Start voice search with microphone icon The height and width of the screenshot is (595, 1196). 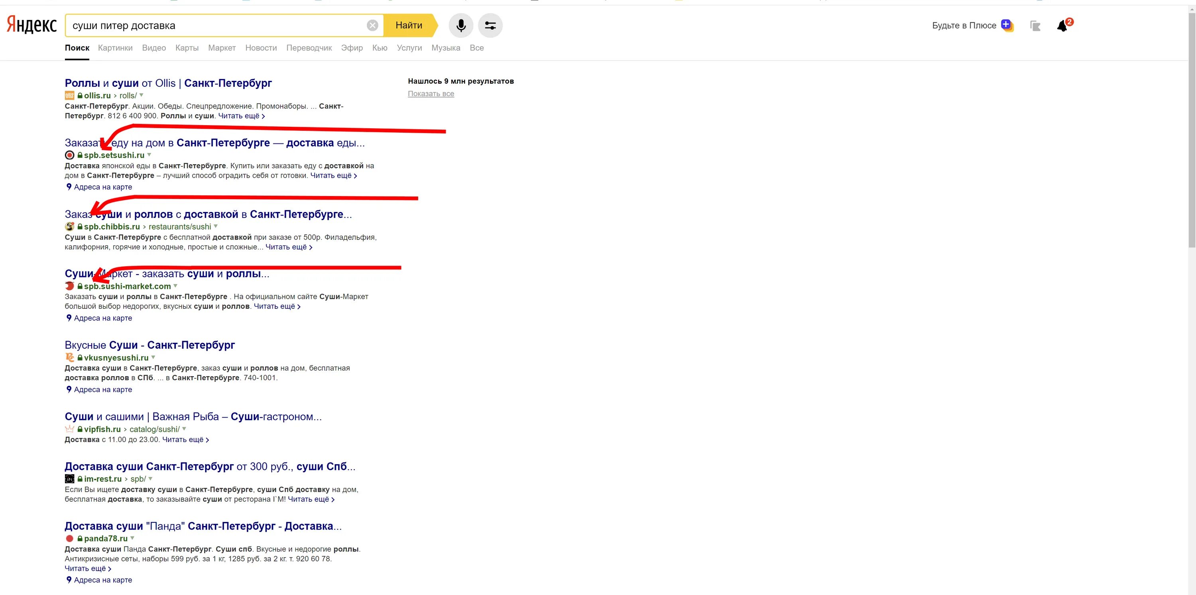(460, 26)
